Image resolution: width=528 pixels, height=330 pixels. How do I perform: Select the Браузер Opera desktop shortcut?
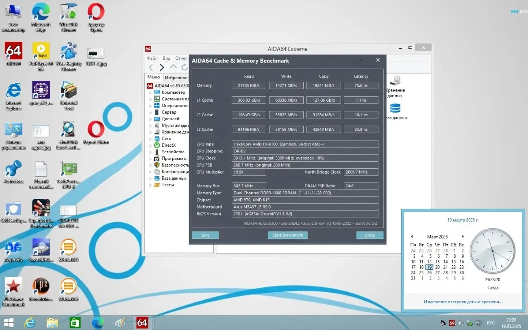pos(96,17)
